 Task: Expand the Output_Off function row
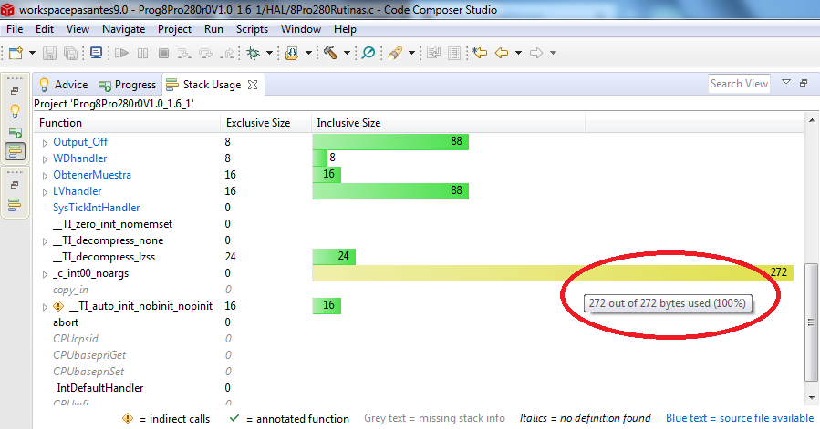coord(45,143)
